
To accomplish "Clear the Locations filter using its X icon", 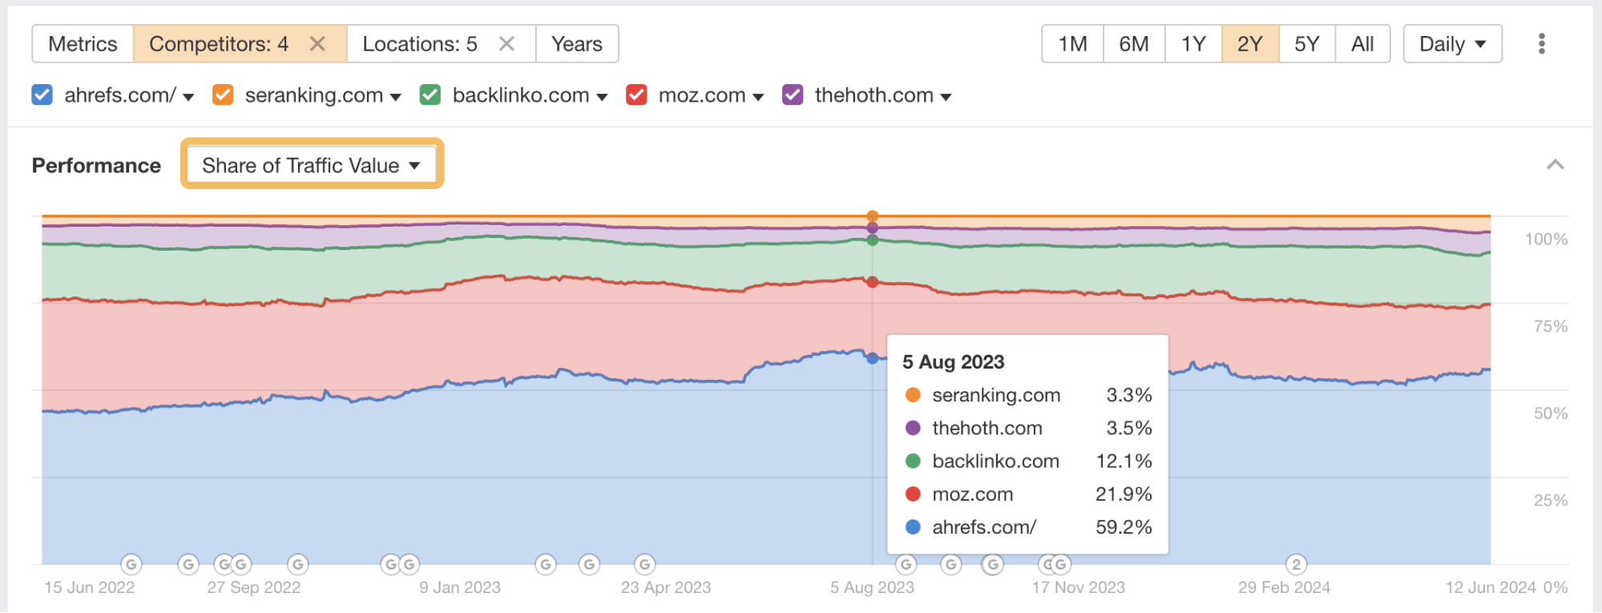I will [x=506, y=44].
